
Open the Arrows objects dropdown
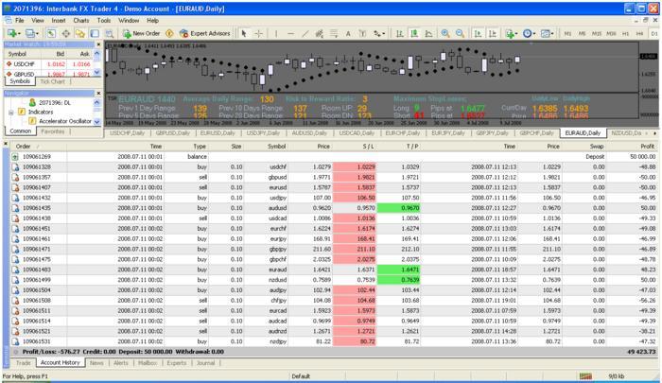tap(379, 33)
